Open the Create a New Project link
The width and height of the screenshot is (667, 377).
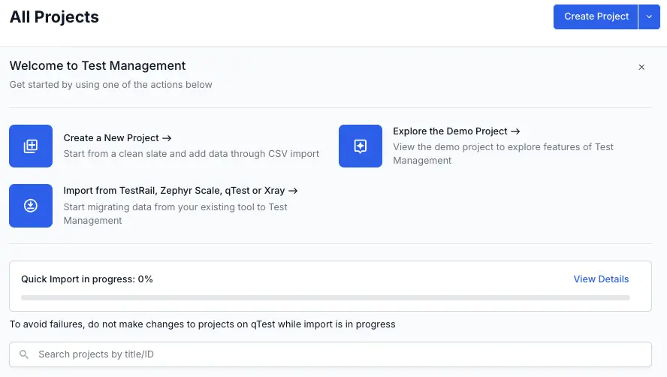point(118,138)
